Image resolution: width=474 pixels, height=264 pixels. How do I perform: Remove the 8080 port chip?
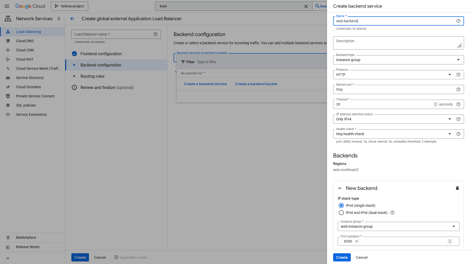point(356,241)
